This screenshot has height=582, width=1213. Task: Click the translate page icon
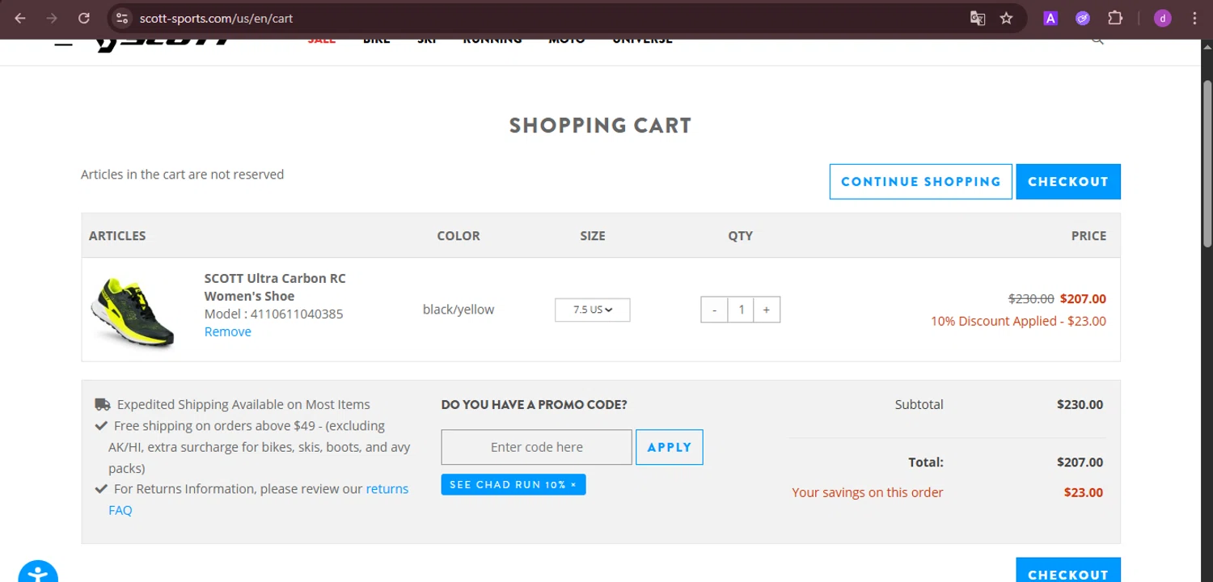(977, 18)
